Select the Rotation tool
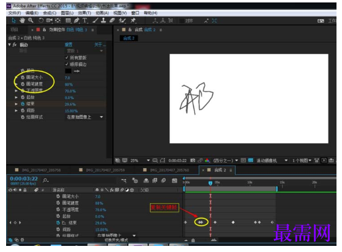The height and width of the screenshot is (252, 342). point(41,21)
